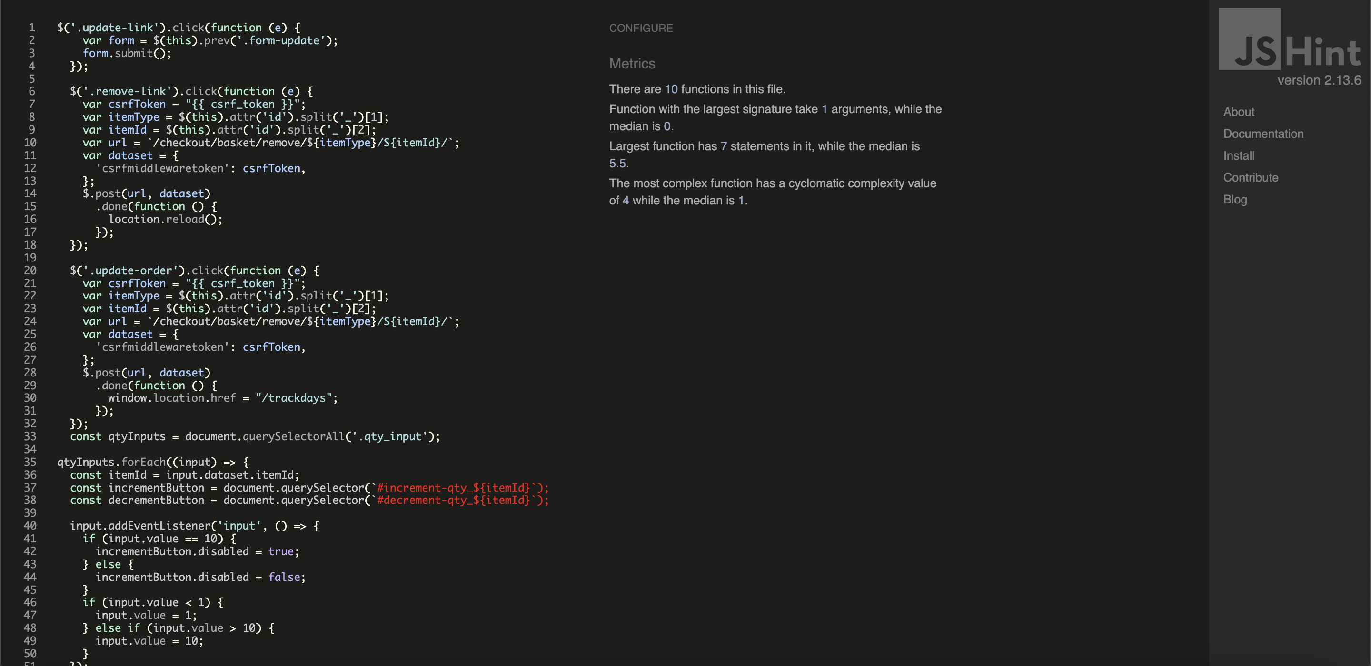This screenshot has width=1371, height=666.
Task: Visit the Blog link
Action: (1235, 199)
